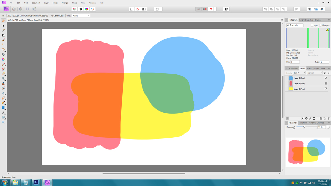This screenshot has height=186, width=331.
Task: Select the Crop tool in the left toolbar
Action: point(3,35)
